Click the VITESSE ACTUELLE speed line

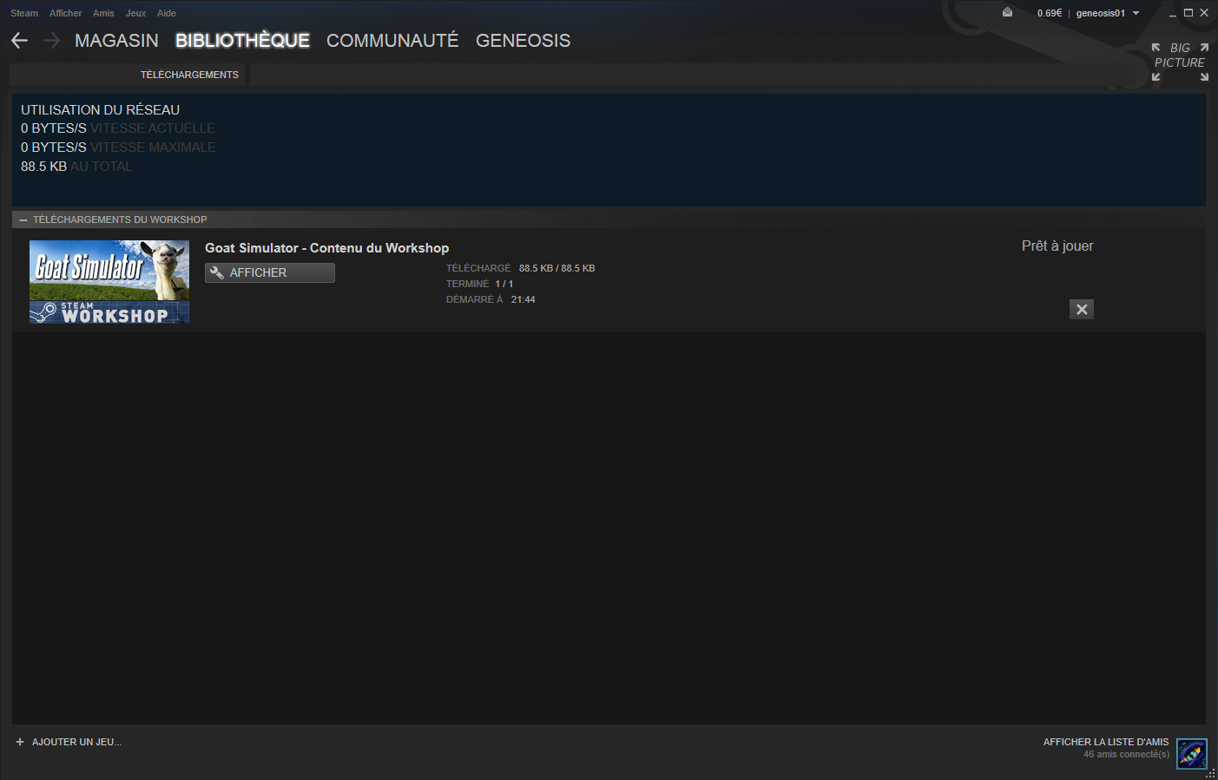(118, 128)
